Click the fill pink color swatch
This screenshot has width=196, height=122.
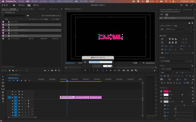(166, 91)
